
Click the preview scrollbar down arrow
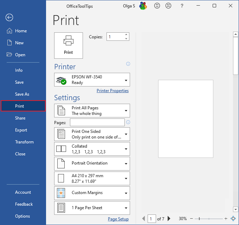[x=235, y=209]
